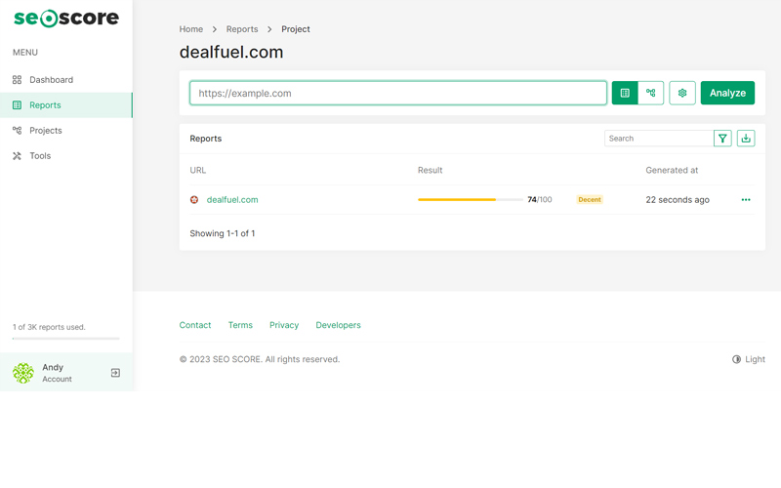The image size is (781, 488).
Task: Click the URL column header
Action: (x=198, y=170)
